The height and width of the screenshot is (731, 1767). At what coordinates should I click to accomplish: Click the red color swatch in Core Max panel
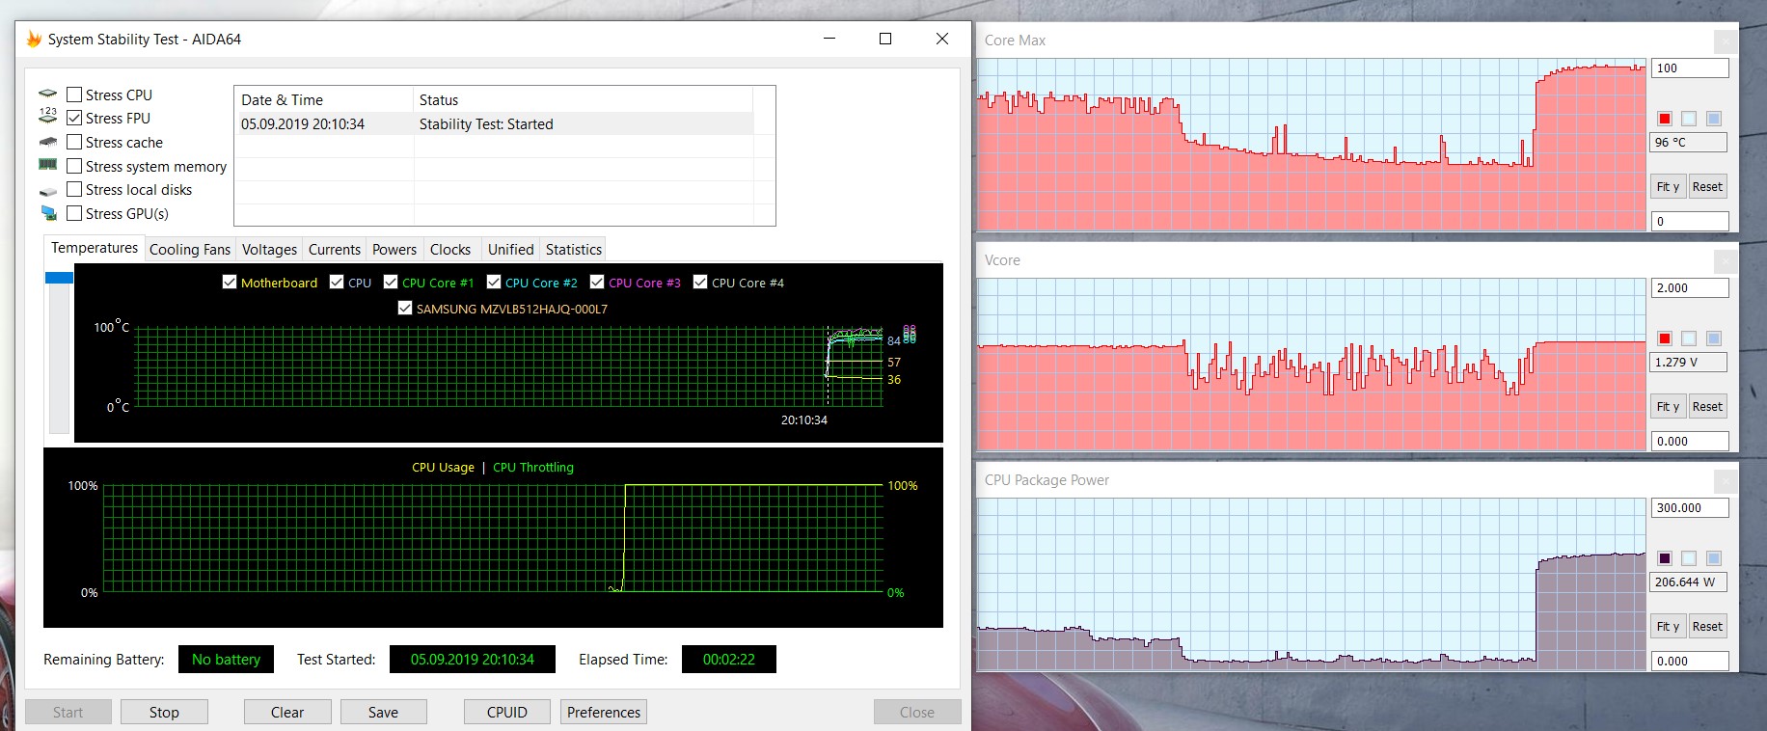[x=1665, y=118]
